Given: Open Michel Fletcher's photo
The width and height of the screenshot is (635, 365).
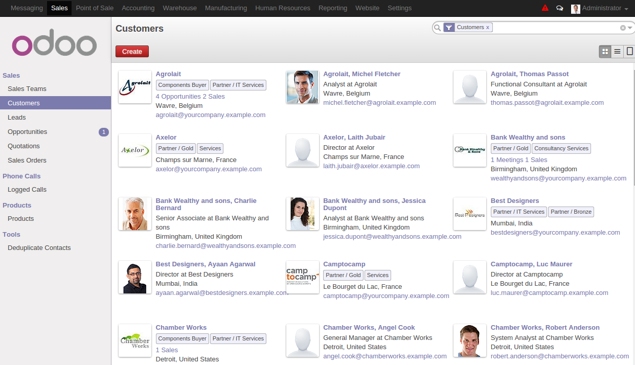Looking at the screenshot, I should tap(303, 87).
